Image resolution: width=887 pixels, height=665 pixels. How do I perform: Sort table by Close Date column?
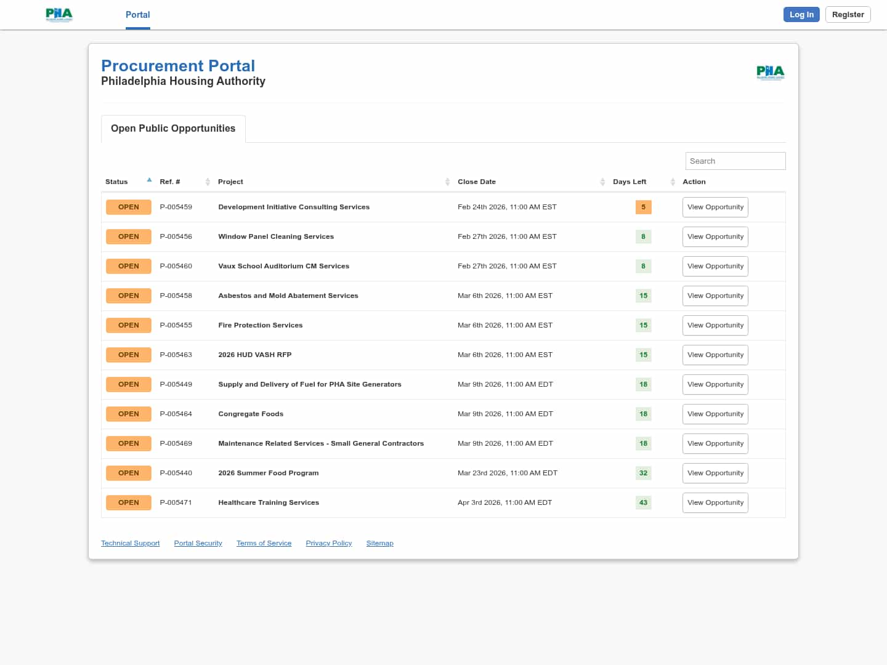tap(602, 182)
